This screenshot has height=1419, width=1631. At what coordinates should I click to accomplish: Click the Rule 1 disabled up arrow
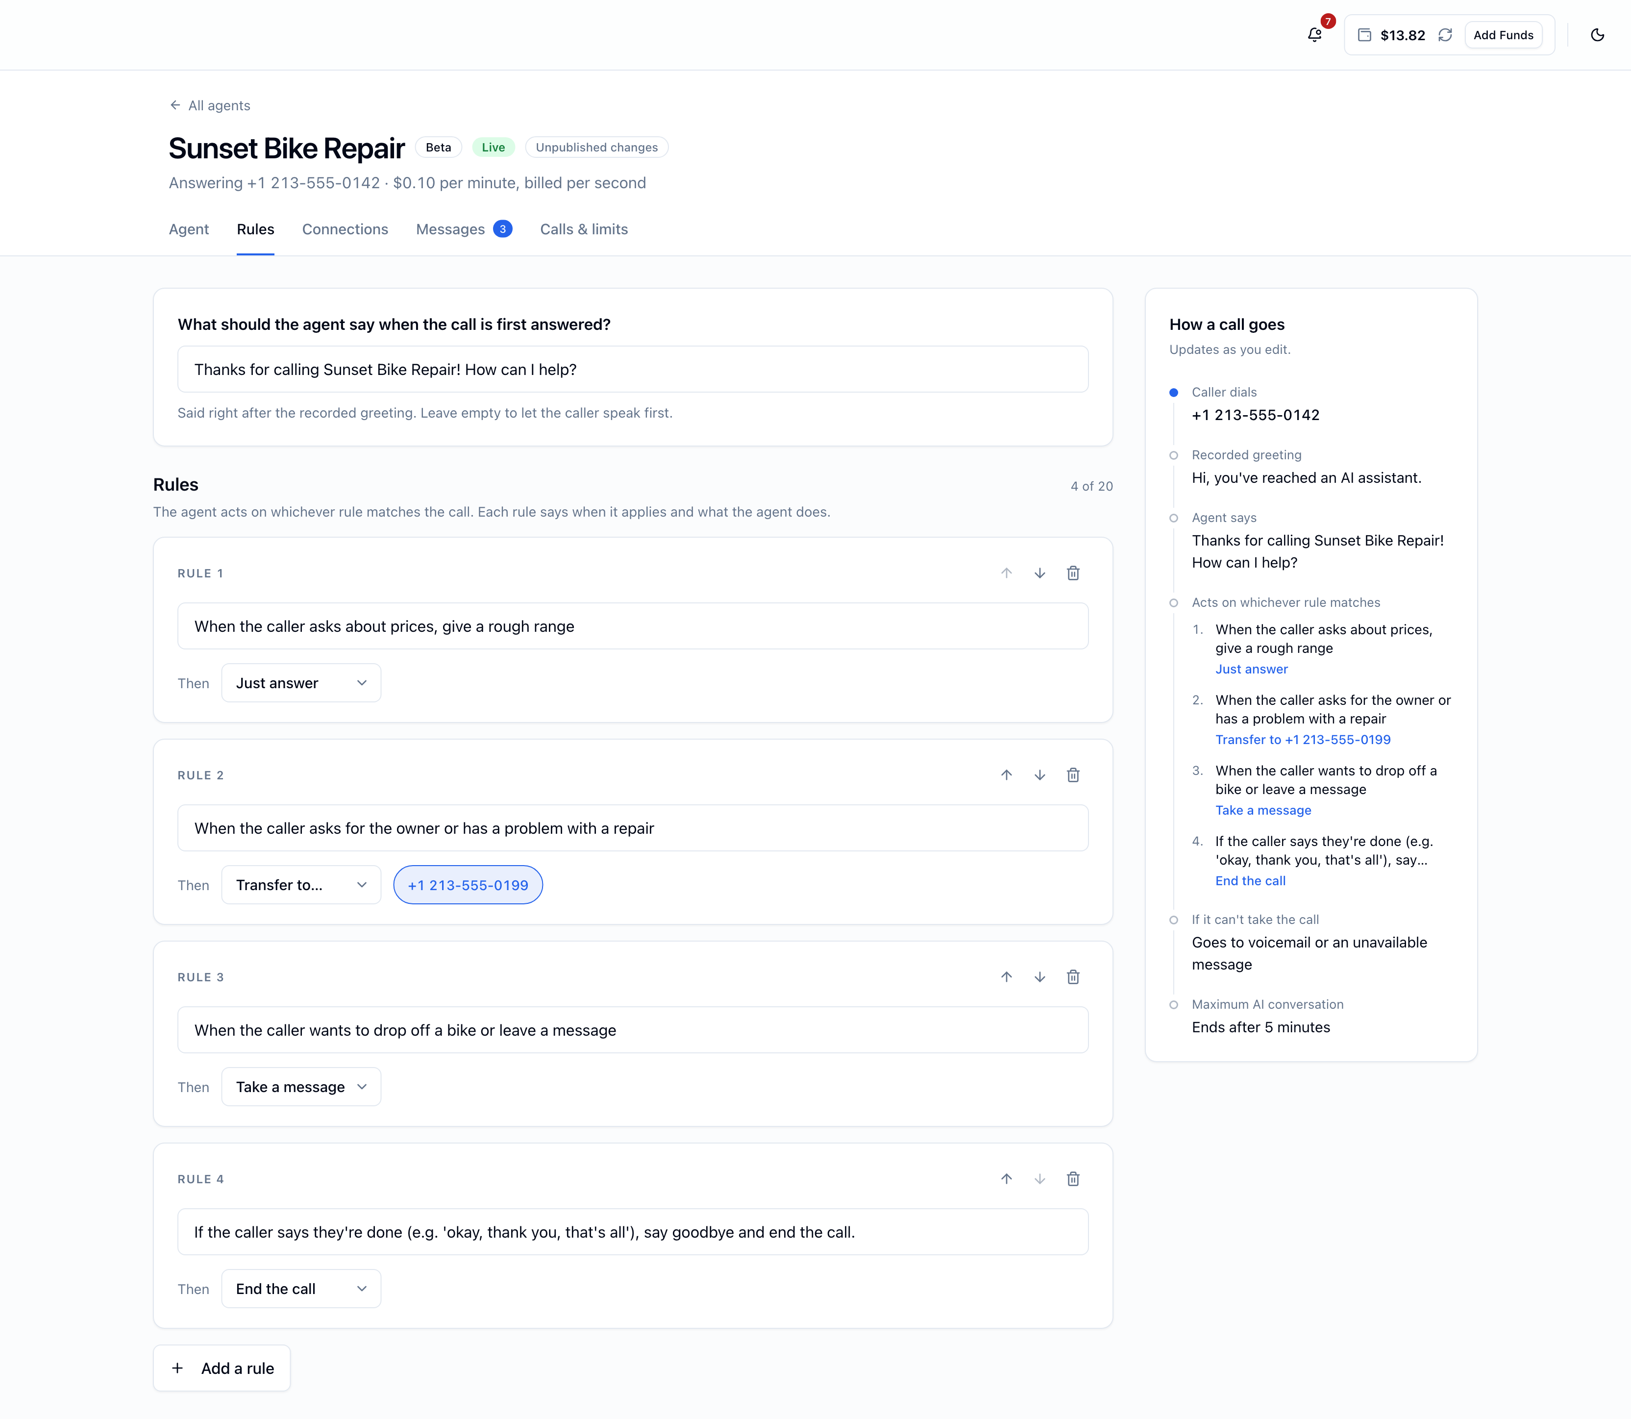[x=1006, y=573]
